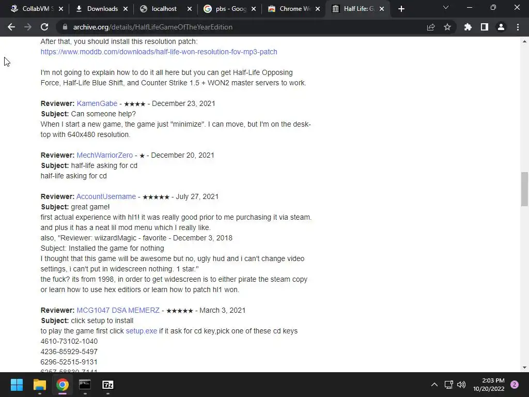529x397 pixels.
Task: Open terminal window from taskbar
Action: (x=85, y=385)
